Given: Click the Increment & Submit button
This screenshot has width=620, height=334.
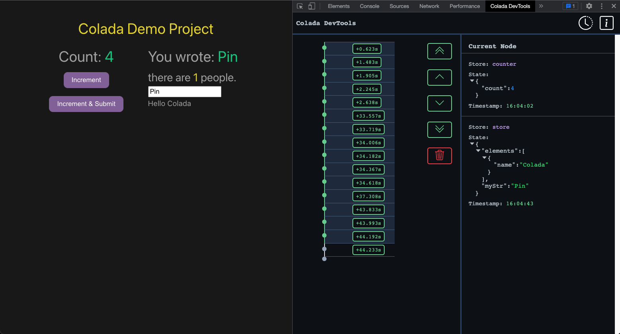Looking at the screenshot, I should tap(86, 104).
